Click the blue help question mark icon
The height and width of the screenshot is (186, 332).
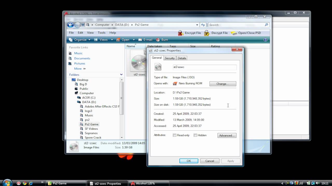click(x=265, y=40)
